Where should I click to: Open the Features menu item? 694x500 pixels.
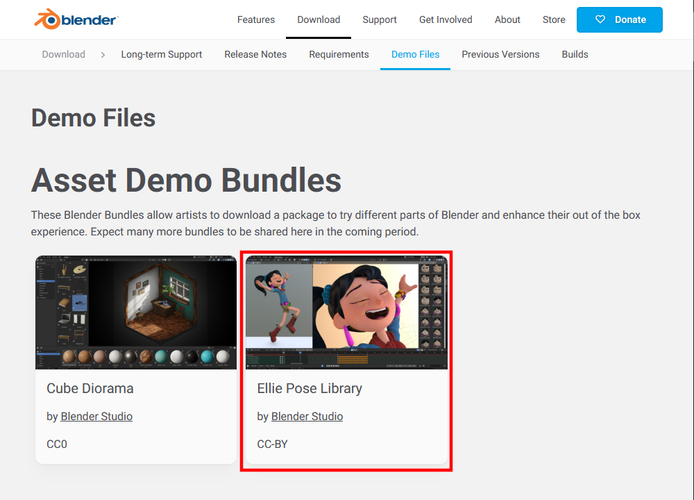pos(256,19)
